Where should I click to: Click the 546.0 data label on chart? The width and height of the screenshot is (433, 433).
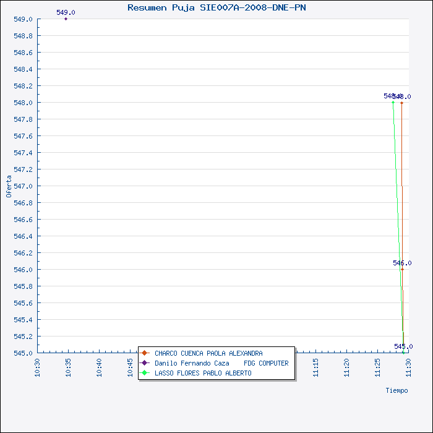[x=402, y=263]
